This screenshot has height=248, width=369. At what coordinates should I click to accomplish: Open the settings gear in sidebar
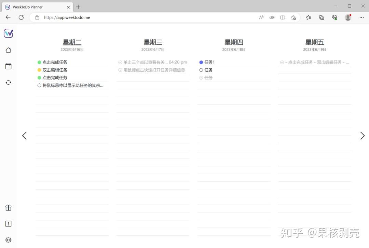(x=9, y=240)
